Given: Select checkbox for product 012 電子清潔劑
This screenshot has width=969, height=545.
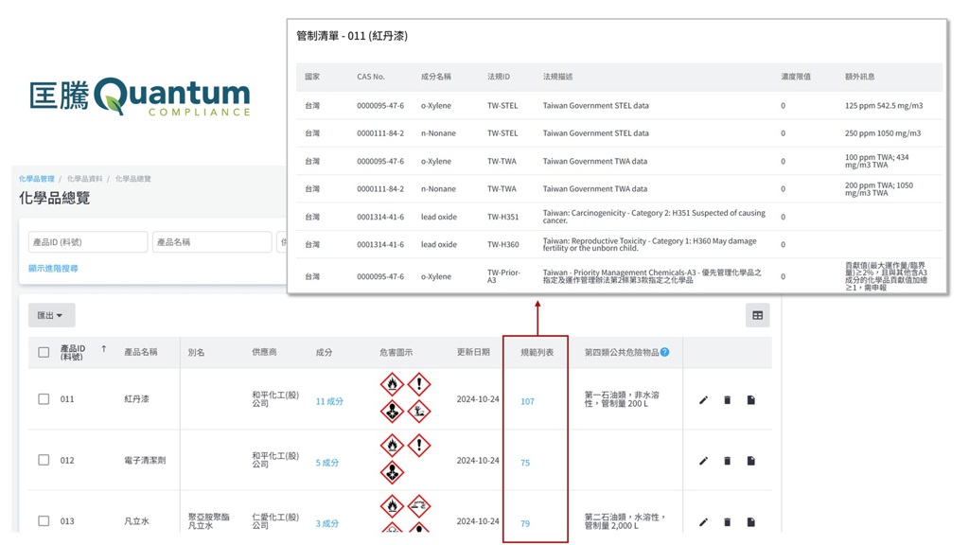Looking at the screenshot, I should tap(44, 460).
